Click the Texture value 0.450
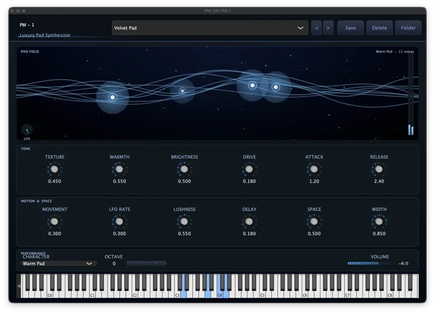 point(54,181)
